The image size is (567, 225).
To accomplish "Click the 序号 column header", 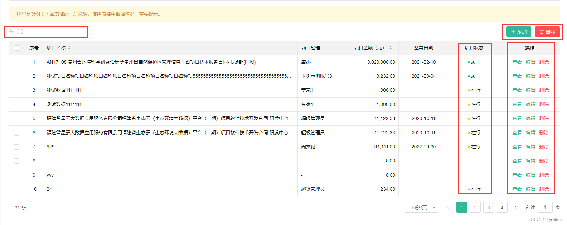I will coord(34,48).
